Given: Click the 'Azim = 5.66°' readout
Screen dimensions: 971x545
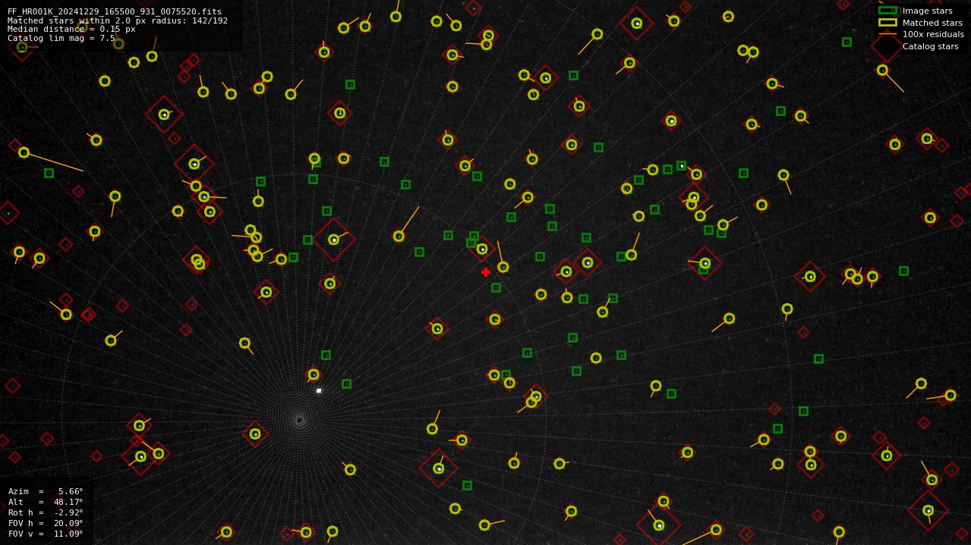Looking at the screenshot, I should point(46,491).
